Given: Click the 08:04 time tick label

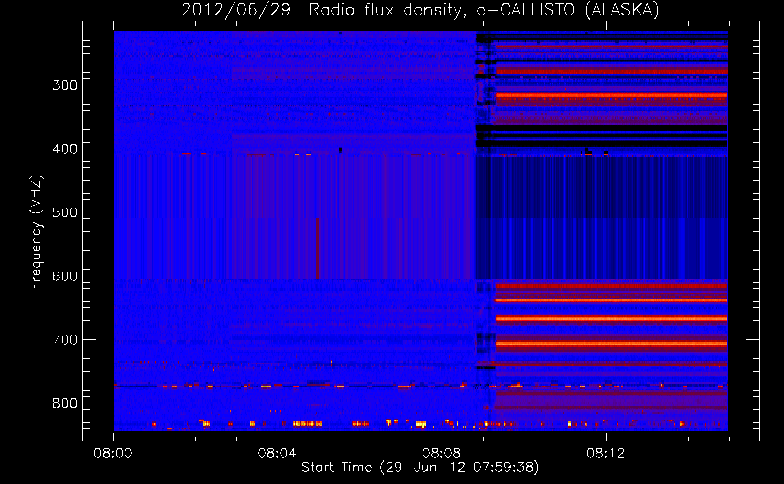Looking at the screenshot, I should pyautogui.click(x=277, y=454).
